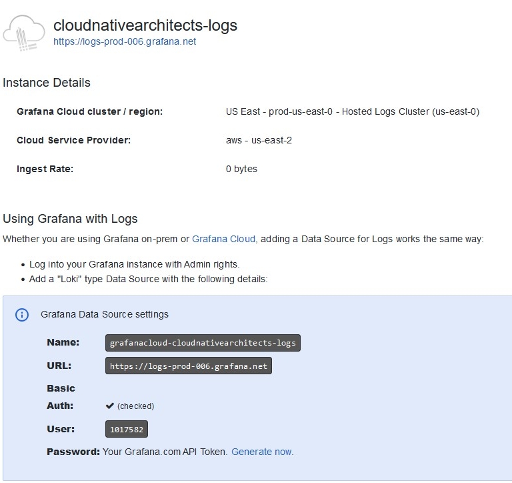Click the 'US East - prod-us-east-0' cluster value
Screen dimensions: 512x483
[353, 112]
